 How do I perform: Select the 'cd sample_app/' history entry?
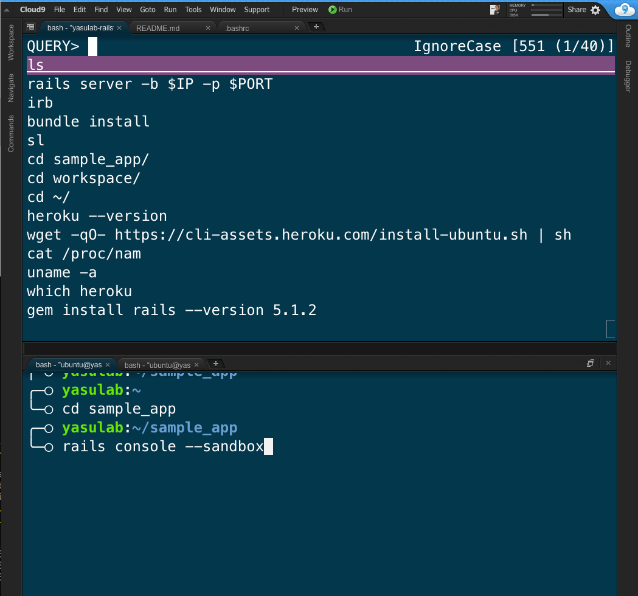coord(88,159)
